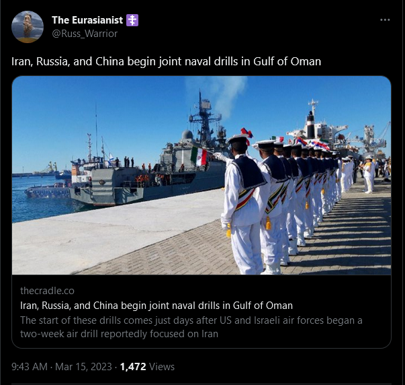Open the 1,472 view count

(133, 367)
